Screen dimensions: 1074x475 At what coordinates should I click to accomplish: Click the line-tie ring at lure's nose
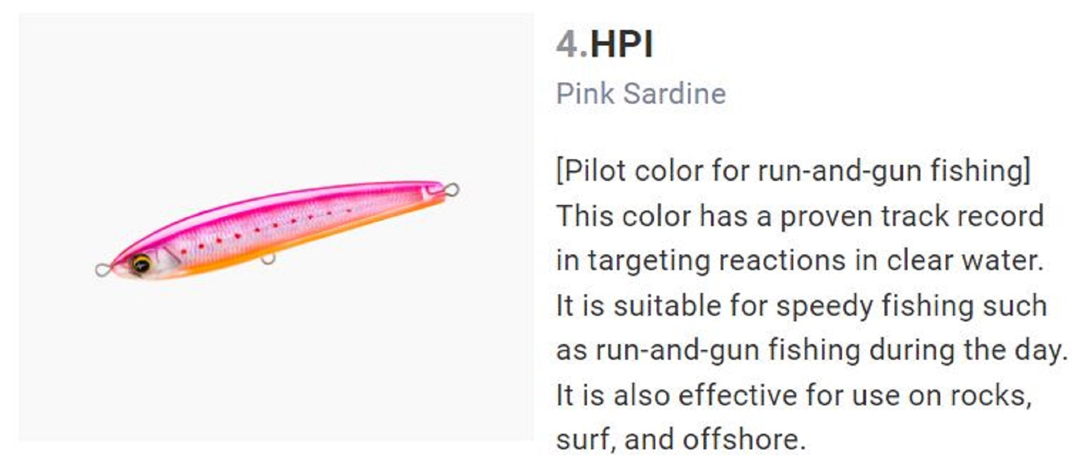coord(101,269)
